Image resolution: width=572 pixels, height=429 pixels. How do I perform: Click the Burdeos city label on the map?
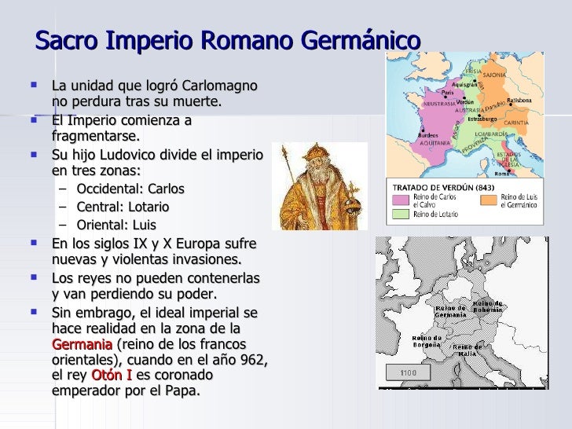[428, 135]
